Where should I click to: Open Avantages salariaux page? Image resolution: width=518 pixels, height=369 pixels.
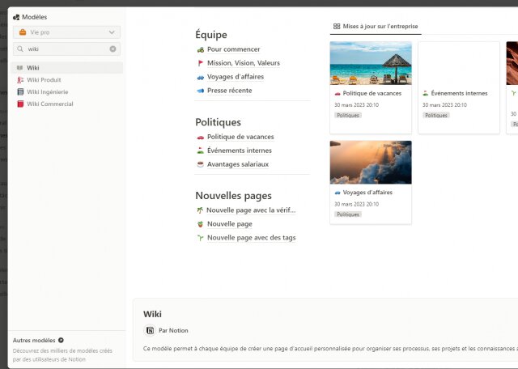(x=237, y=164)
